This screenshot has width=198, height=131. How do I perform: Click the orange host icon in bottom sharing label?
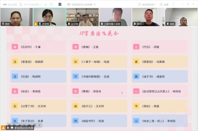coord(3,128)
